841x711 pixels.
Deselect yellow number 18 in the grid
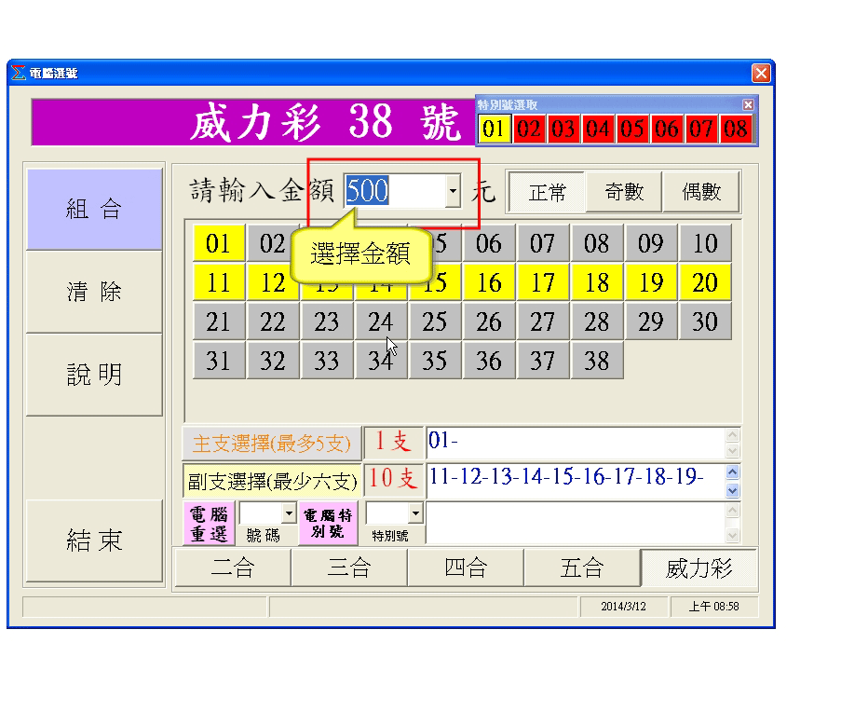597,282
